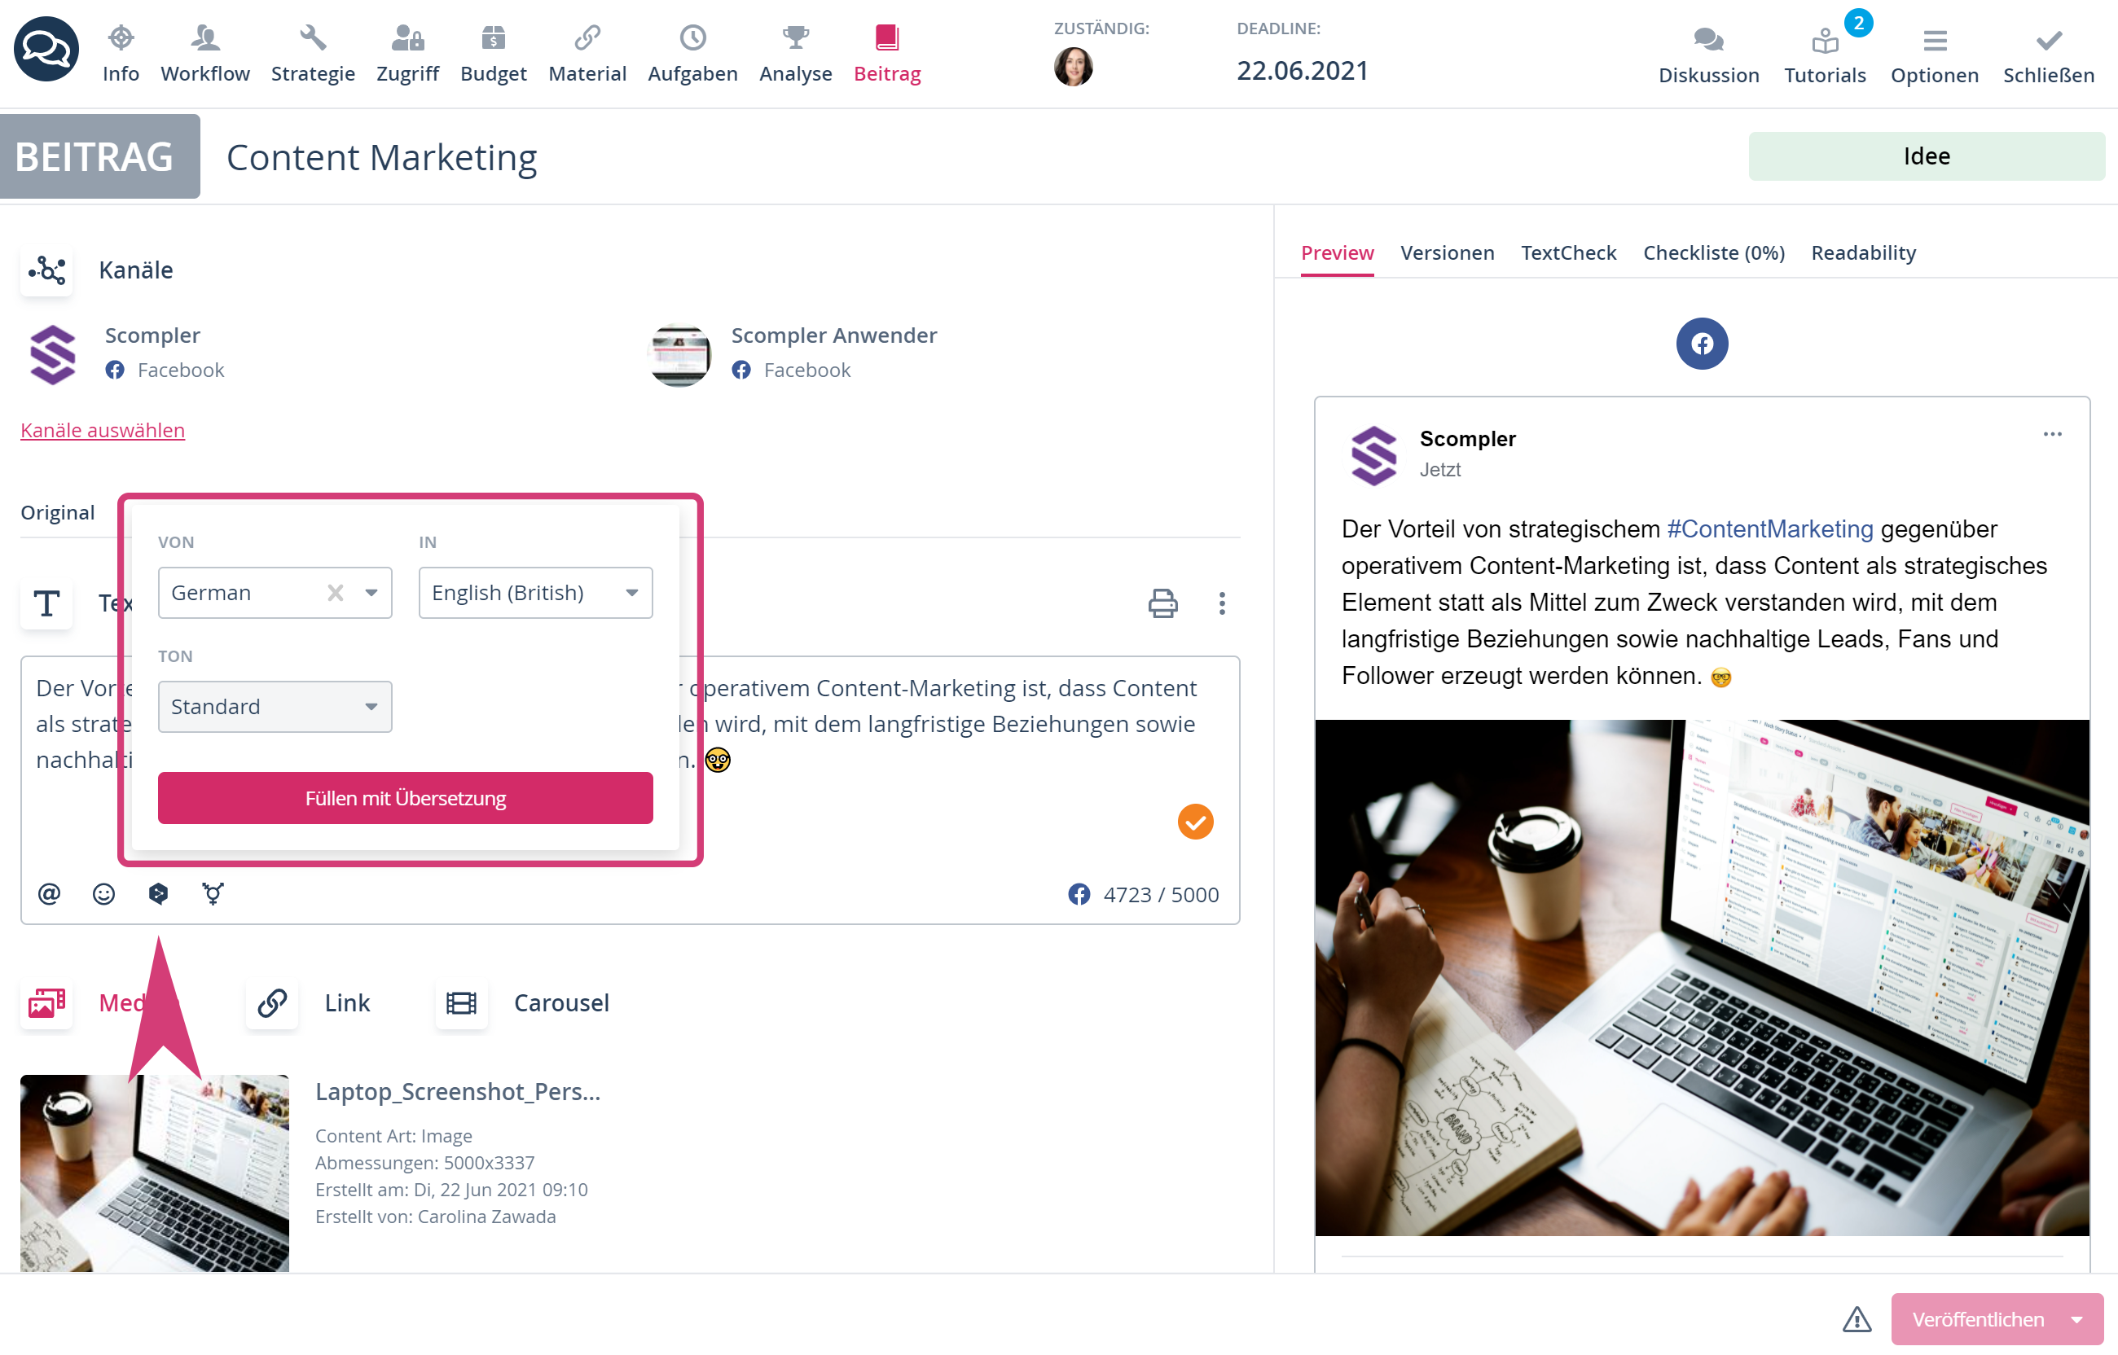Switch to the Versionen tab
The height and width of the screenshot is (1355, 2118).
pyautogui.click(x=1447, y=252)
